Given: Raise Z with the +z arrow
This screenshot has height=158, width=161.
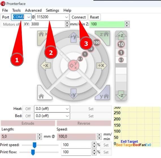Looking at the screenshot, I should (x=121, y=35).
